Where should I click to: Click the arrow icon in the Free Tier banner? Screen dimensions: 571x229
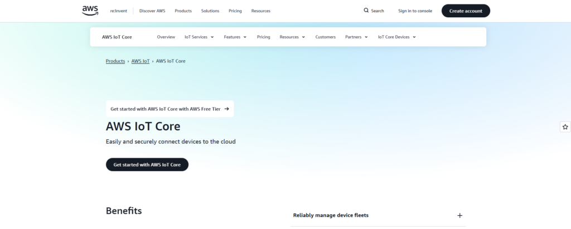coord(226,109)
